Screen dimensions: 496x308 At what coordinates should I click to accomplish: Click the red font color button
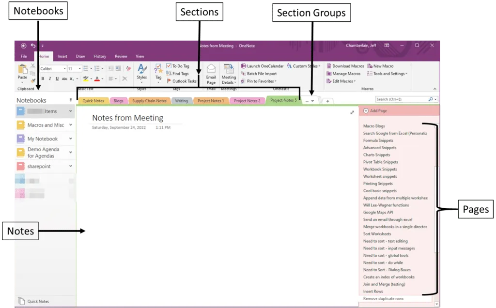97,79
